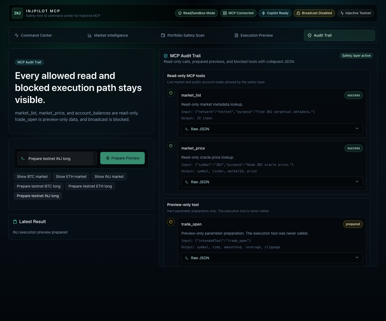
Task: Go to the Portfolio Safety Scan tab
Action: 193,35
